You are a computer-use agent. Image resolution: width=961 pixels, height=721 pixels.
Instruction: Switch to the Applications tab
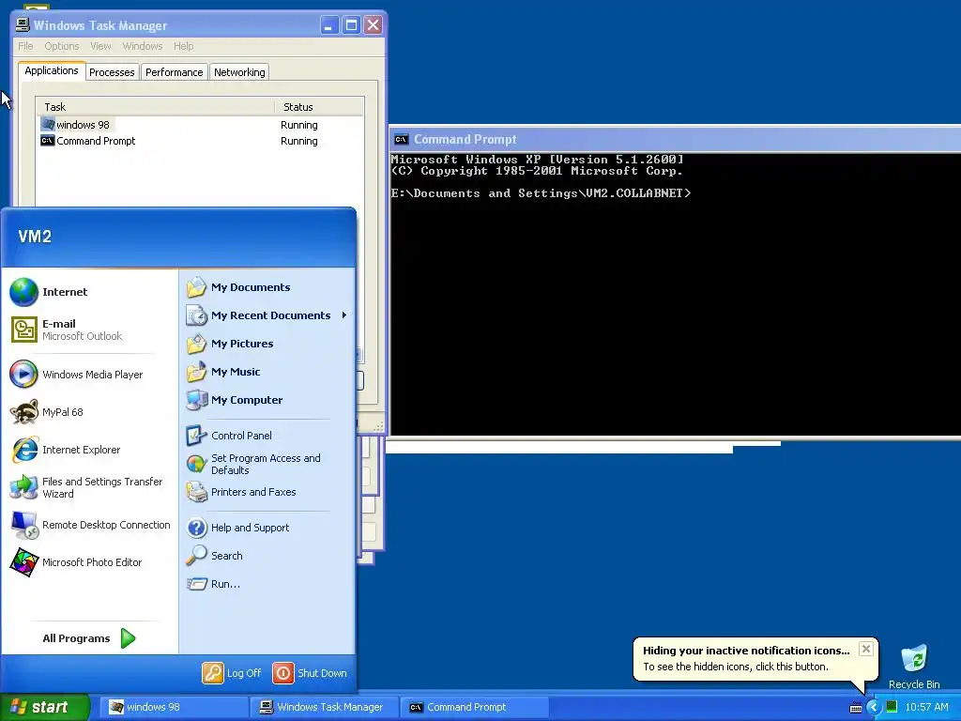52,70
